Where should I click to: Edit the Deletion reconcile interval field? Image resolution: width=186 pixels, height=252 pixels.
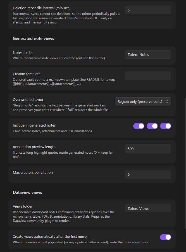click(x=148, y=10)
